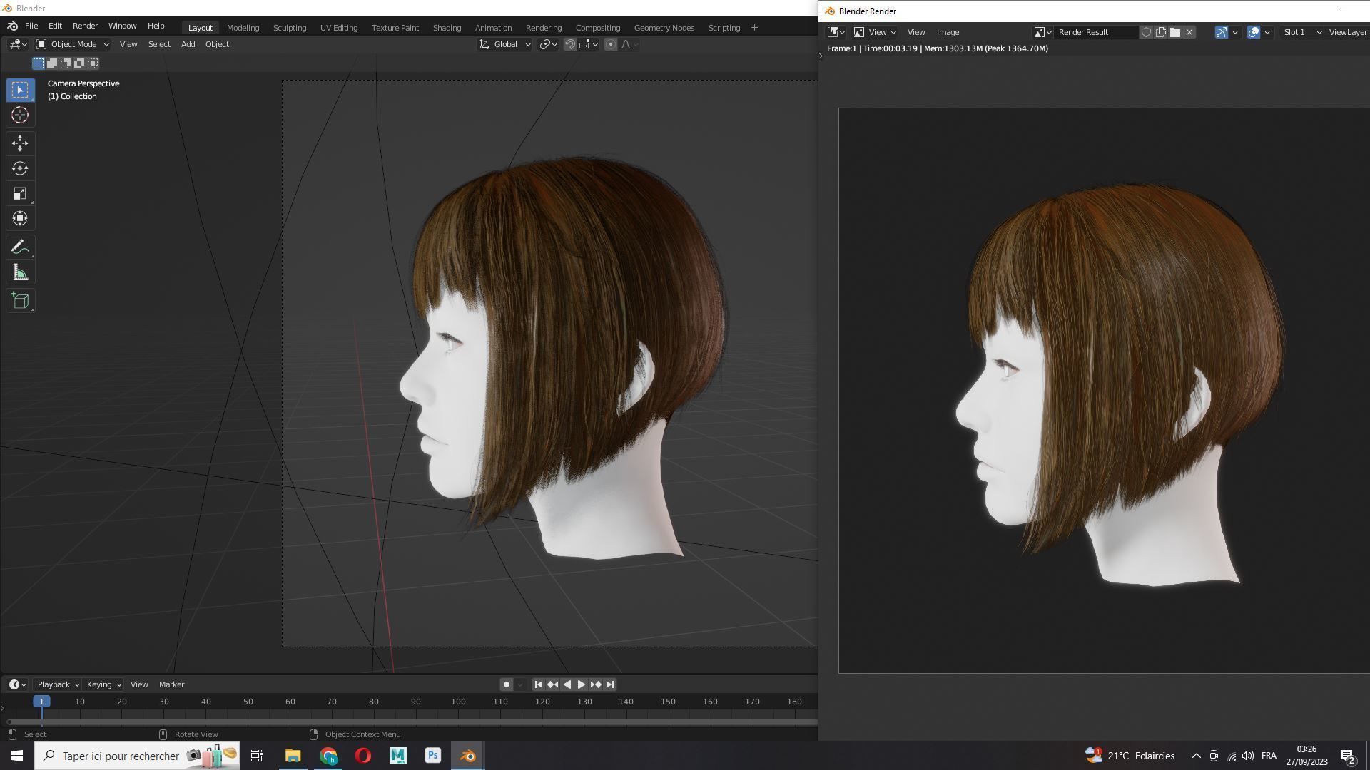Select the Measure tool
The width and height of the screenshot is (1370, 770).
tap(20, 272)
